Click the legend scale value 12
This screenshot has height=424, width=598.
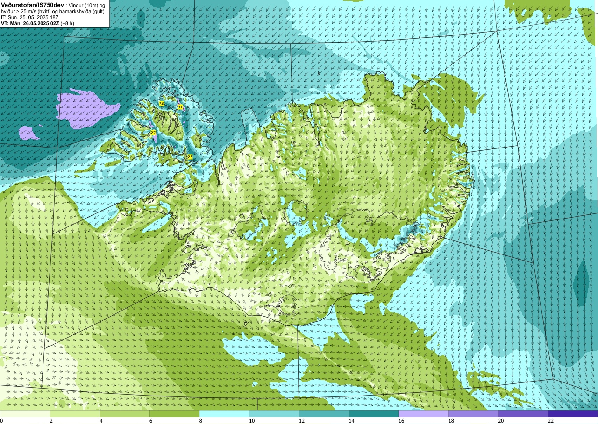(x=301, y=421)
